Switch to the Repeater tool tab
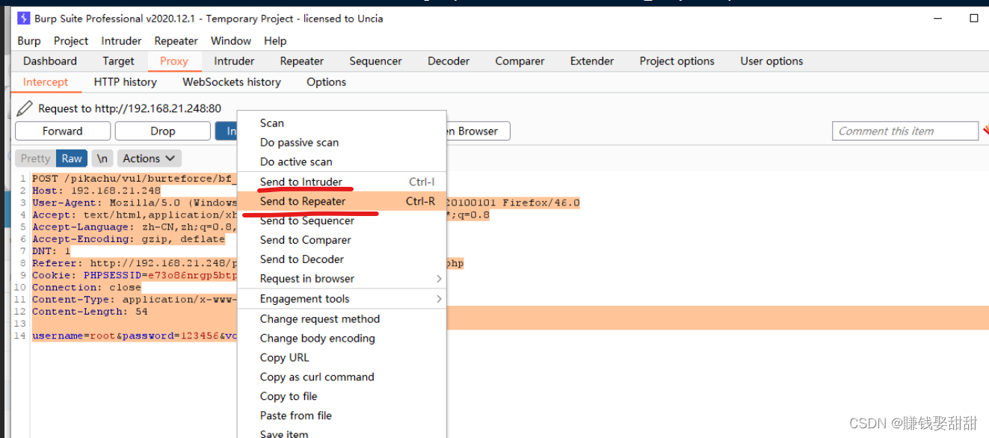989x438 pixels. tap(302, 61)
